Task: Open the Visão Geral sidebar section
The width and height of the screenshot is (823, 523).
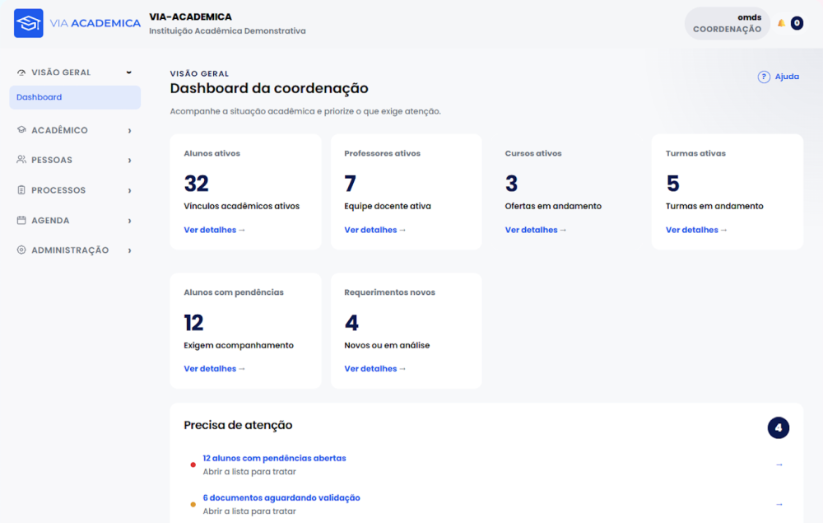Action: pyautogui.click(x=75, y=72)
